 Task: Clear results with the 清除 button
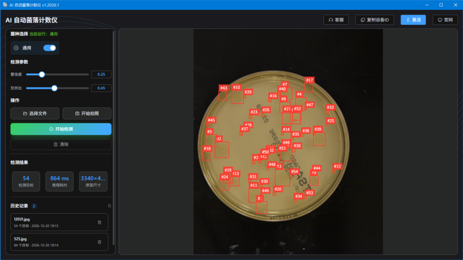pyautogui.click(x=61, y=144)
